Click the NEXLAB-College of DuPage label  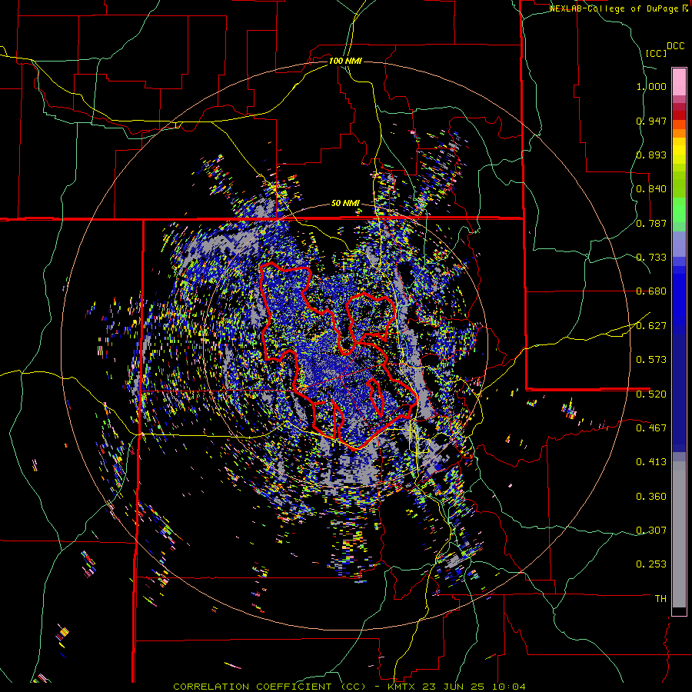[x=614, y=8]
